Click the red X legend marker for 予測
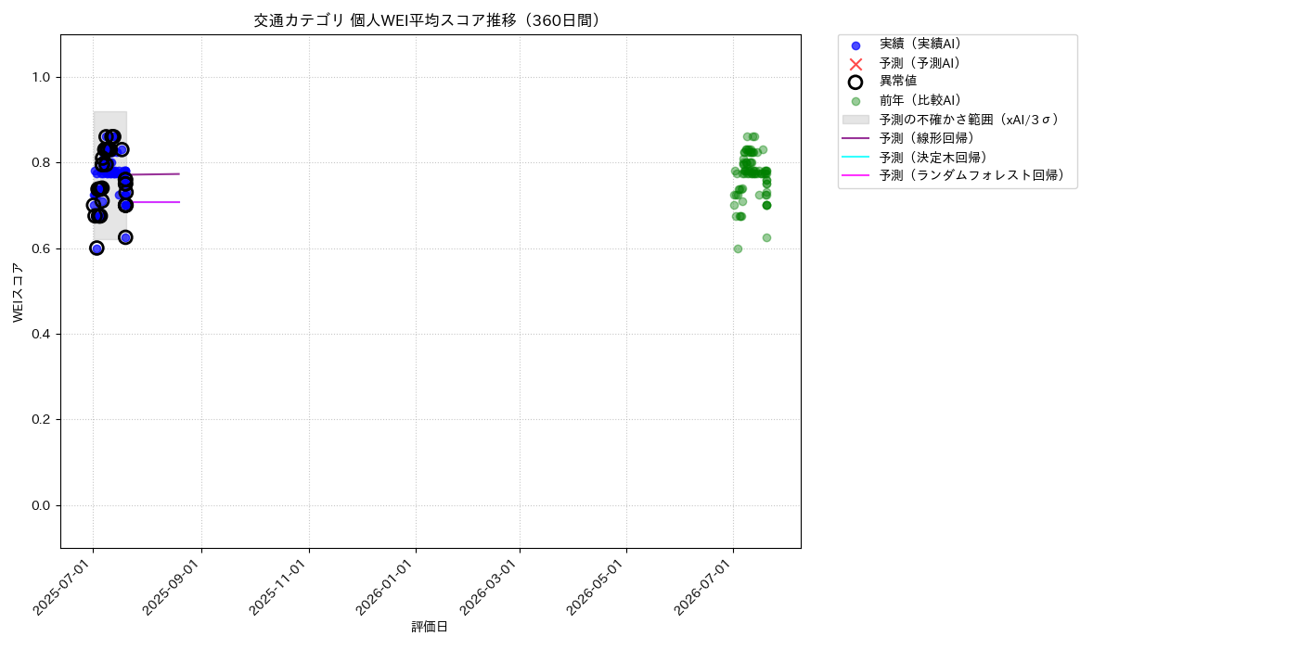1299x649 pixels. click(x=855, y=64)
